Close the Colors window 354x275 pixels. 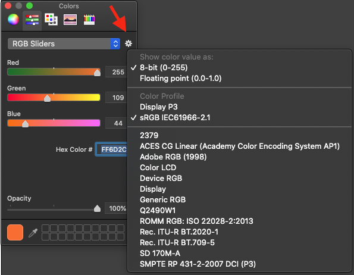[8, 5]
